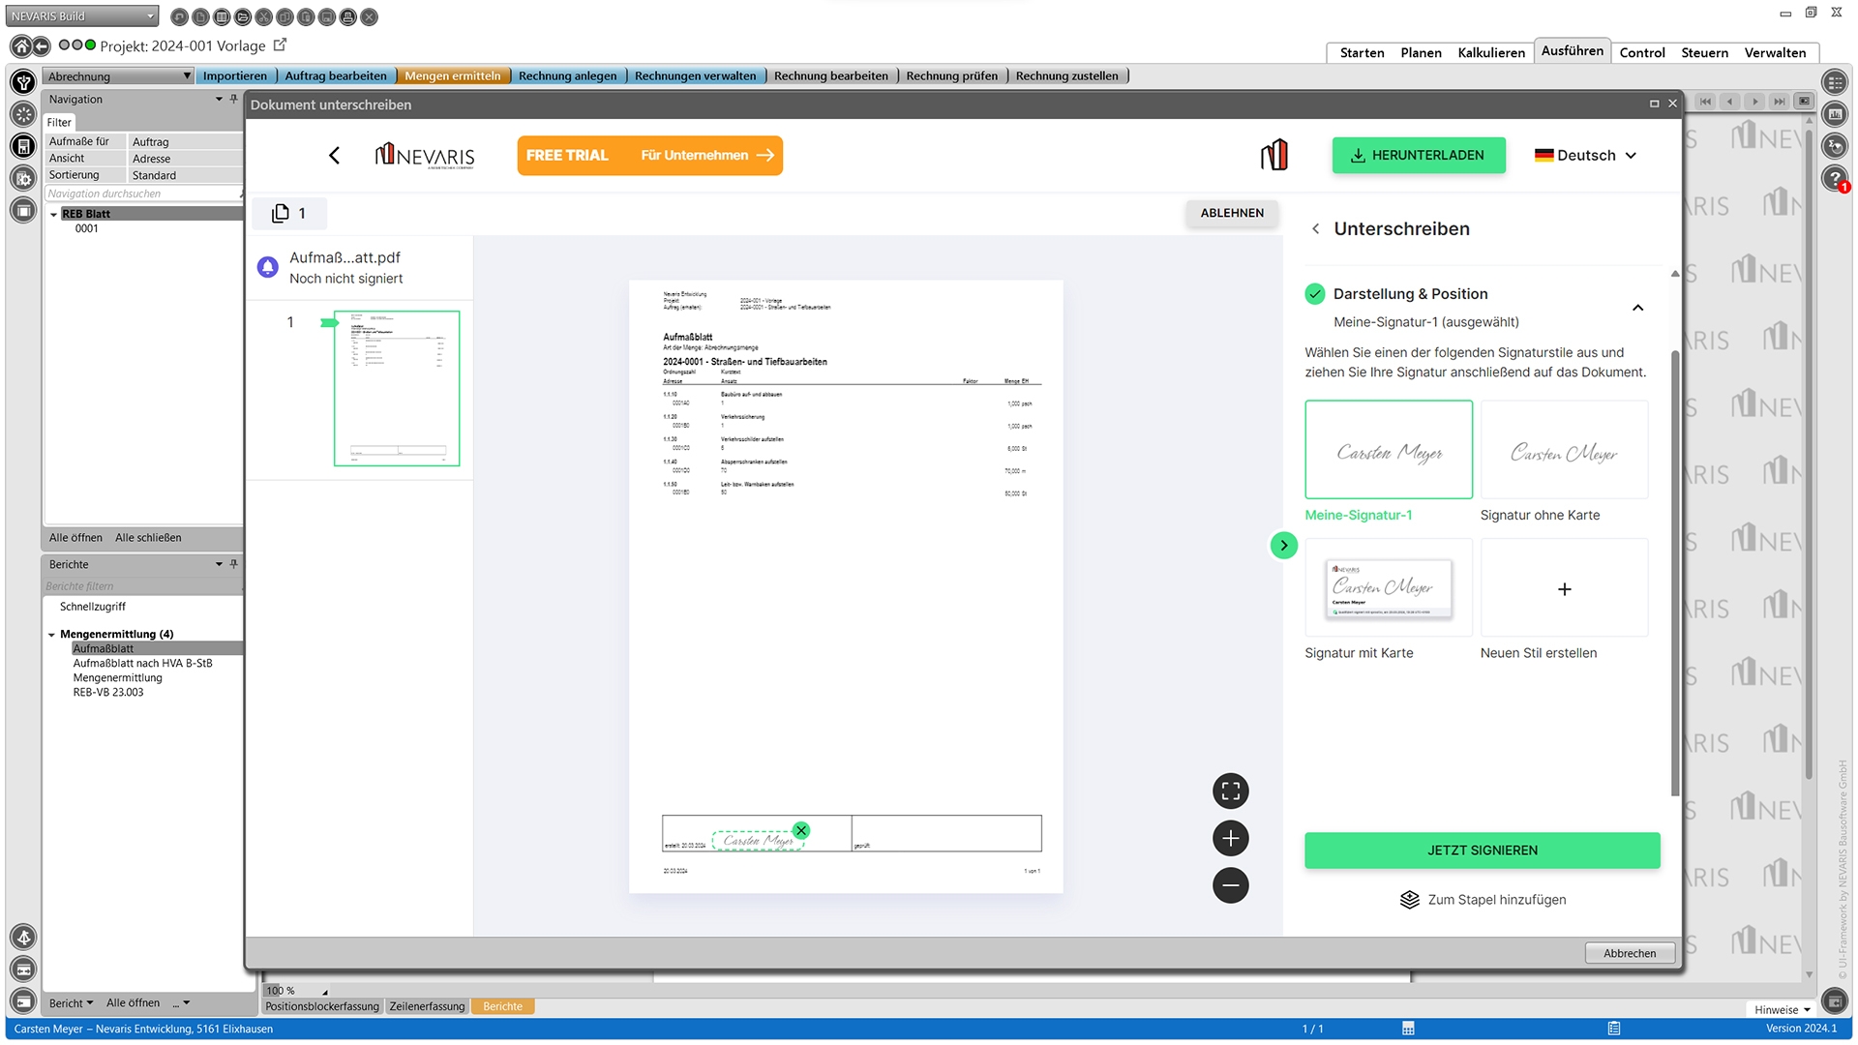Select the Signatur ohne Karte style
Image resolution: width=1858 pixels, height=1045 pixels.
tap(1563, 450)
